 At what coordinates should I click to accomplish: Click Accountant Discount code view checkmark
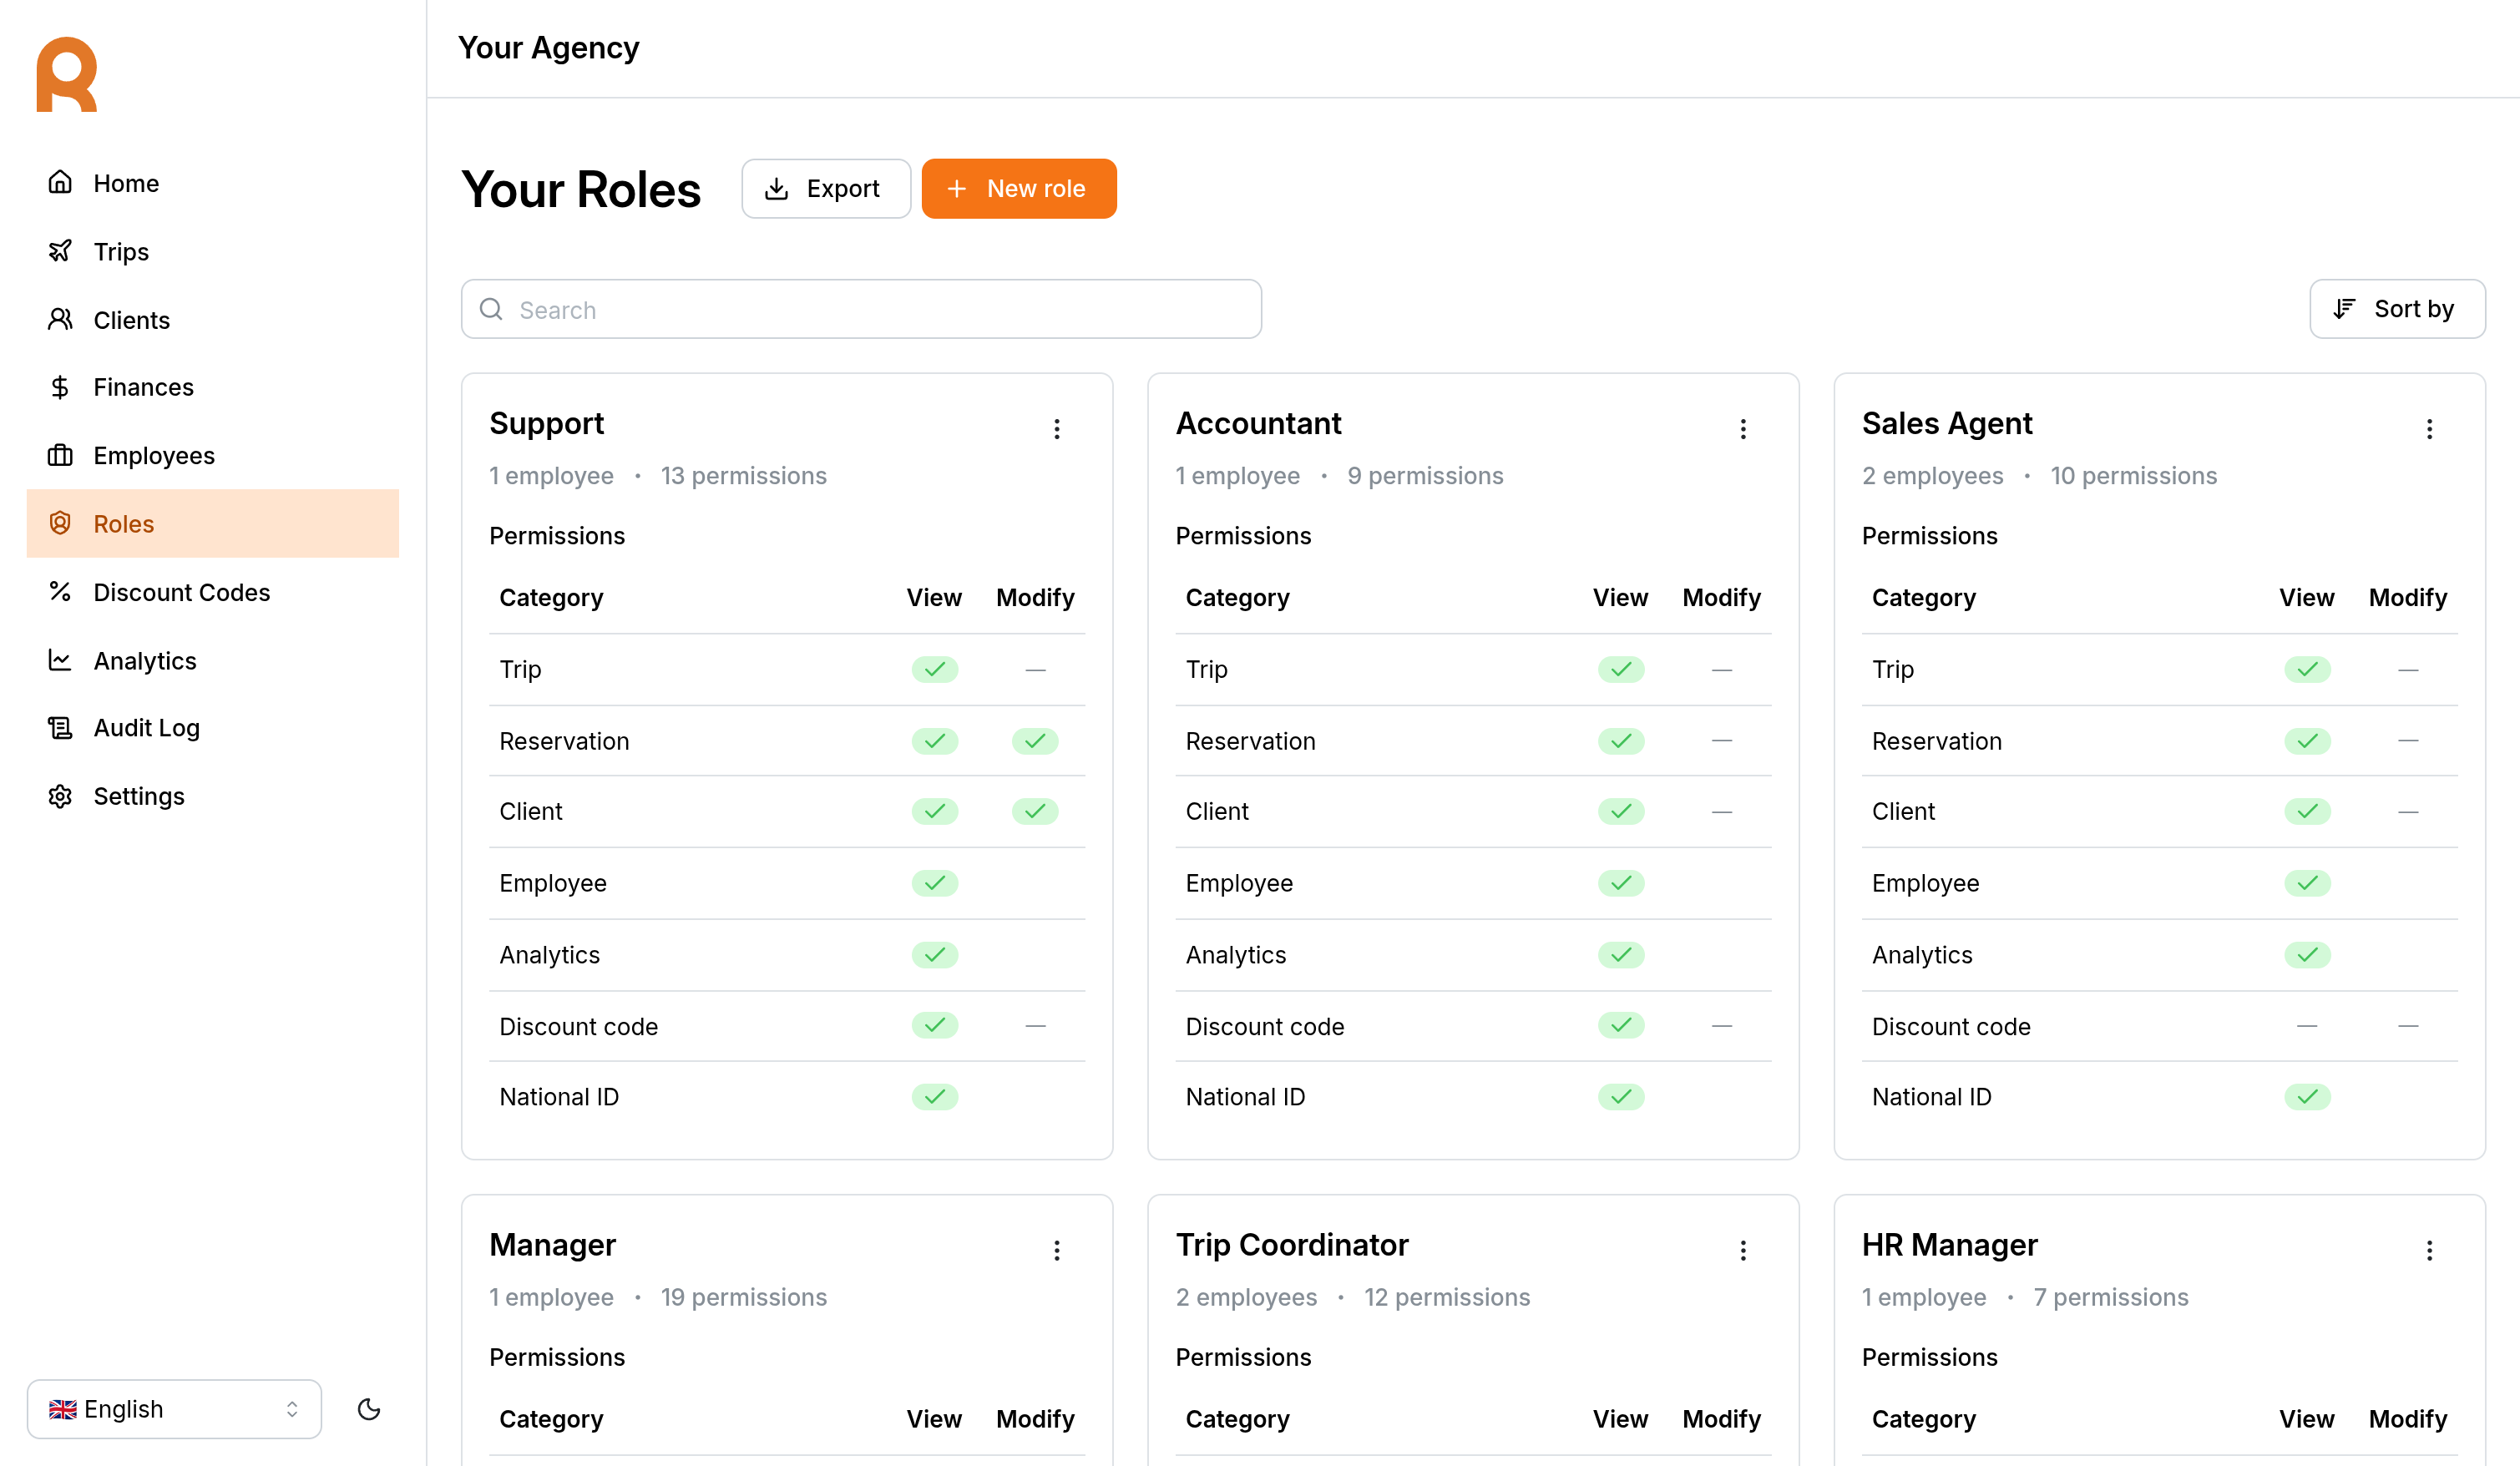(x=1620, y=1025)
